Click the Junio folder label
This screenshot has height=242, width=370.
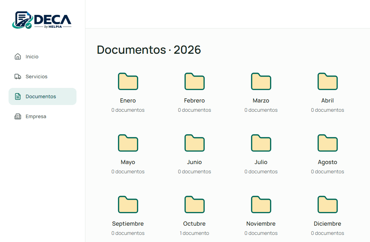click(x=195, y=162)
